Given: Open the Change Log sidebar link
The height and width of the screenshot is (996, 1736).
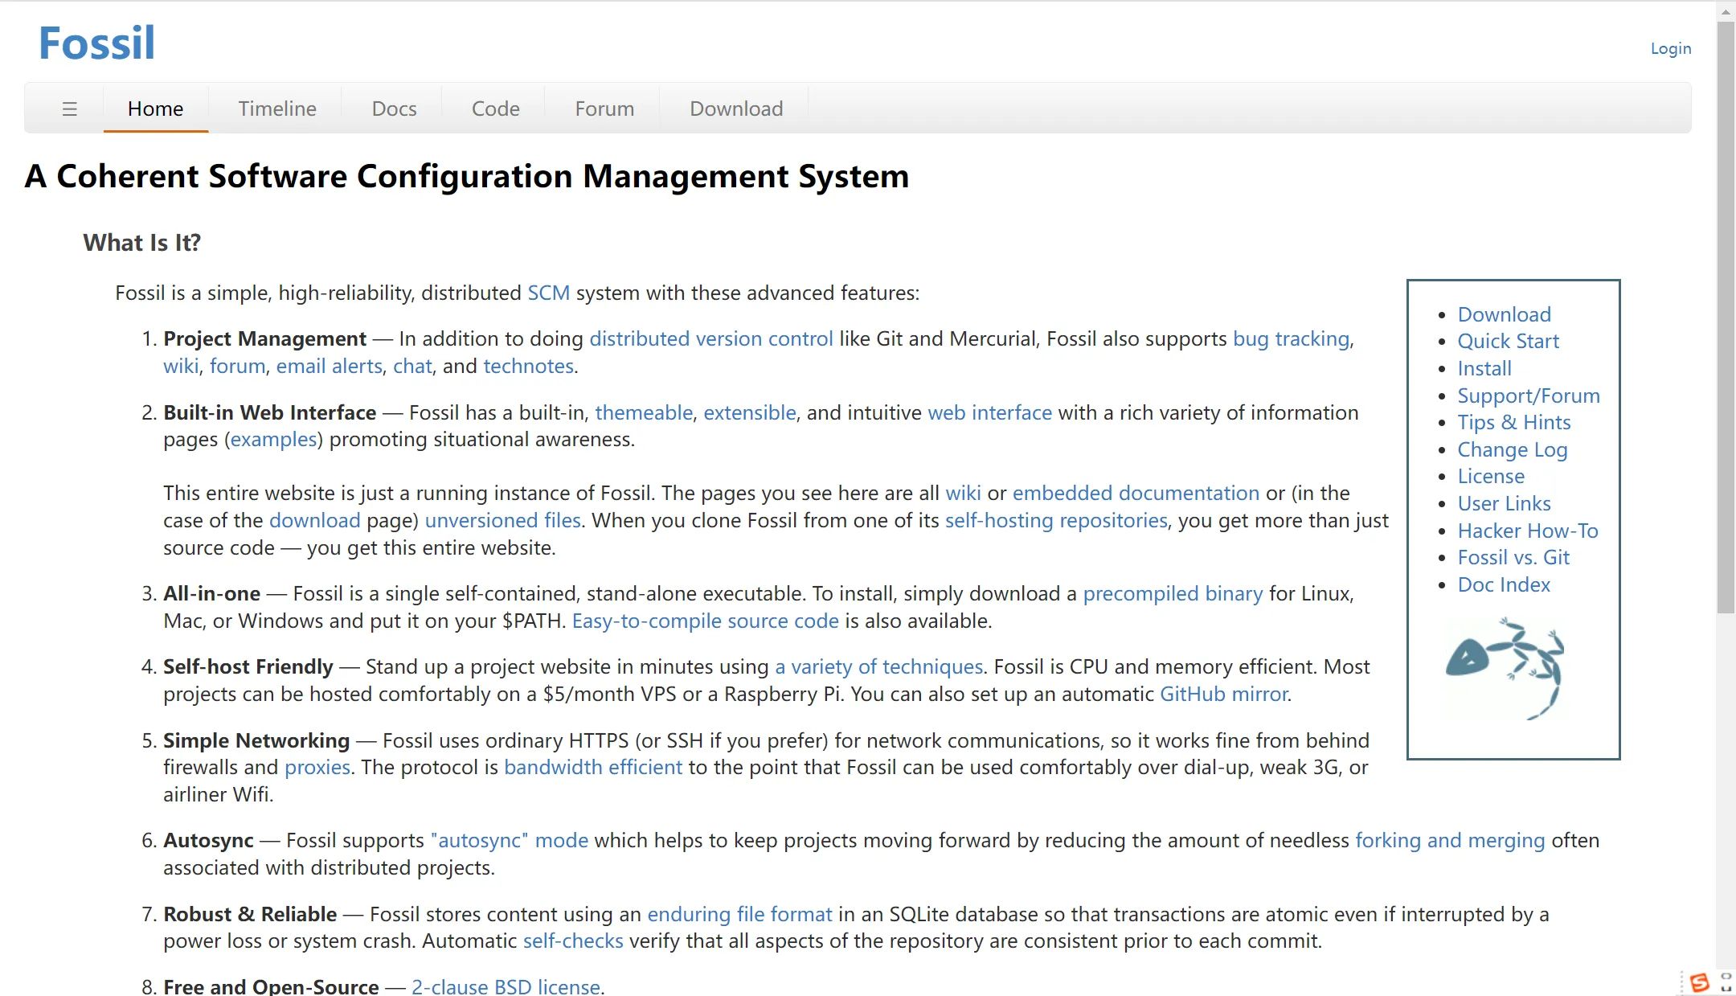Looking at the screenshot, I should [x=1512, y=449].
